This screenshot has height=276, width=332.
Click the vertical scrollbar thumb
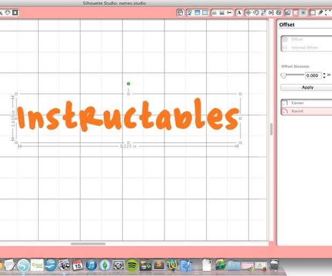pyautogui.click(x=271, y=129)
